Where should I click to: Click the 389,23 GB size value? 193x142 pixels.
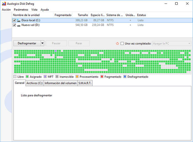(82, 20)
